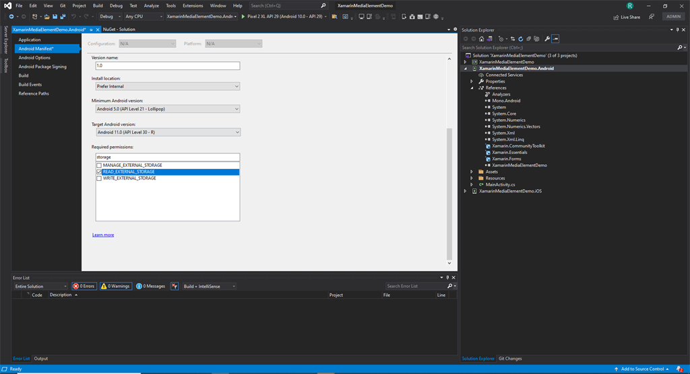Select Android Options in side list
Screen dimensions: 690x374
click(x=34, y=58)
